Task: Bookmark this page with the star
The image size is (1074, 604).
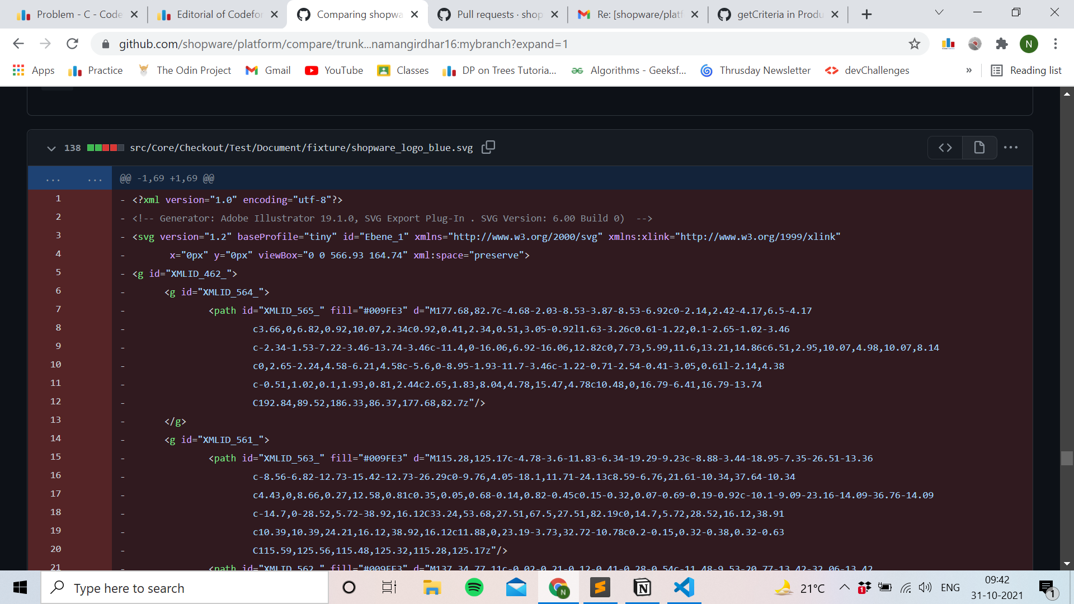Action: tap(914, 44)
